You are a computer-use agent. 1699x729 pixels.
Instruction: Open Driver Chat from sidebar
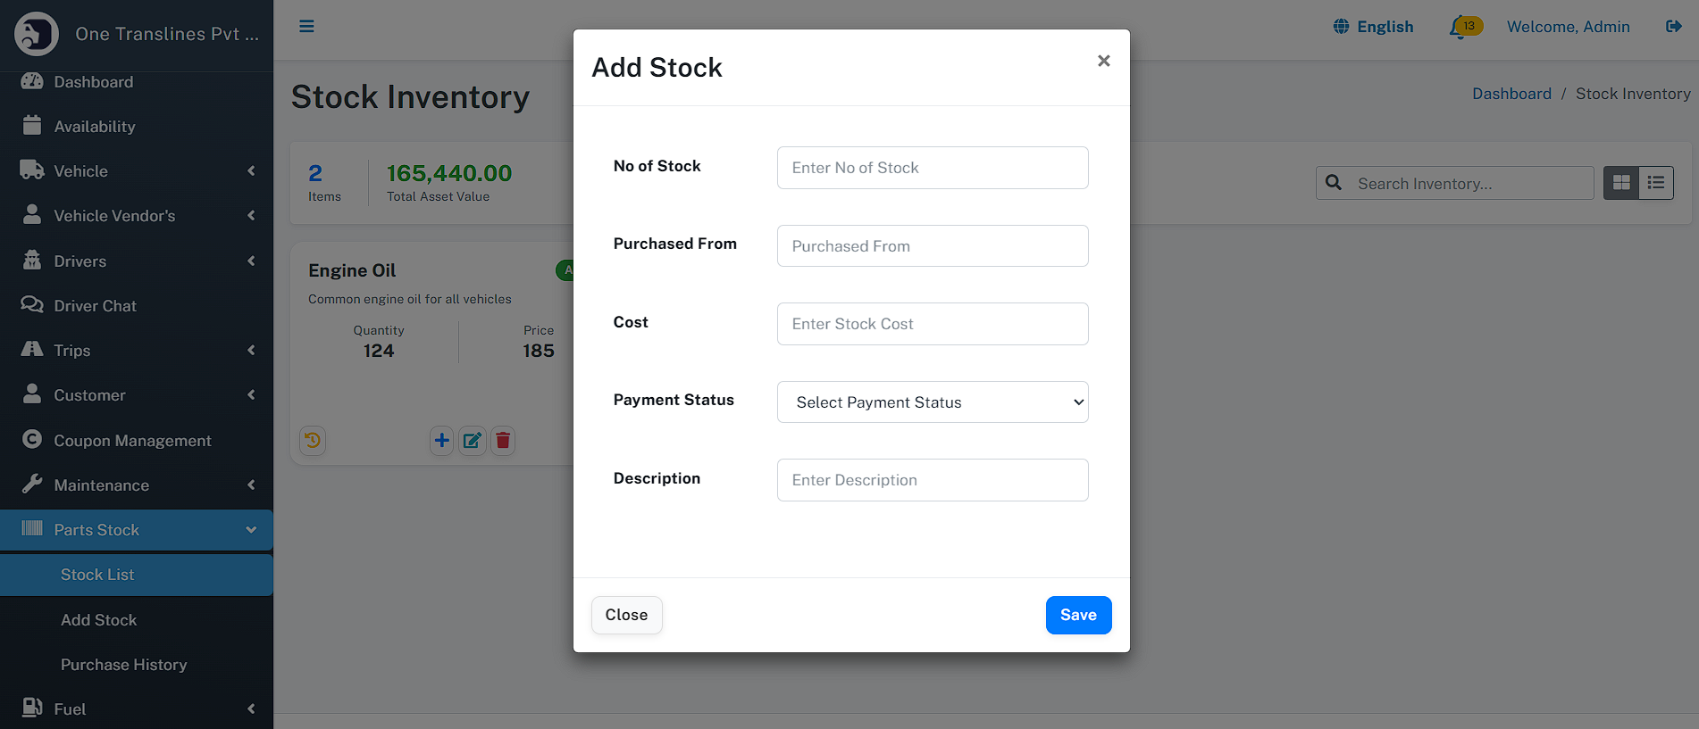[x=96, y=306]
